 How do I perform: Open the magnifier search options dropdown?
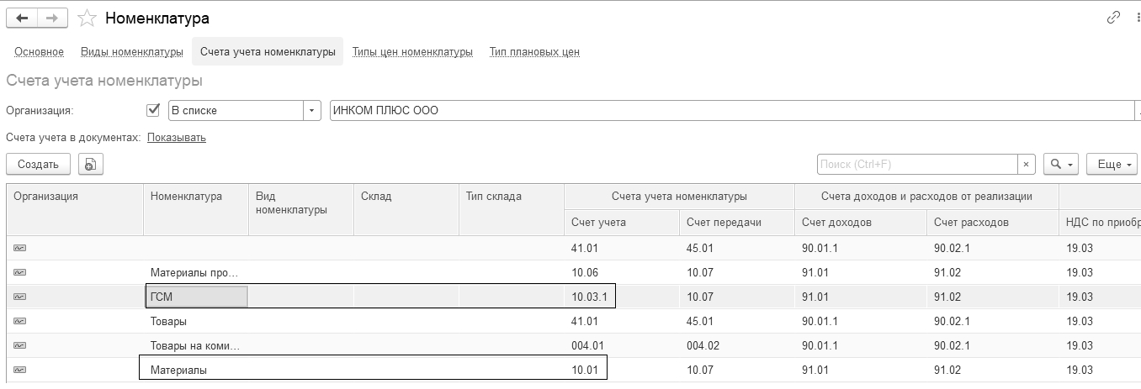pos(1060,165)
